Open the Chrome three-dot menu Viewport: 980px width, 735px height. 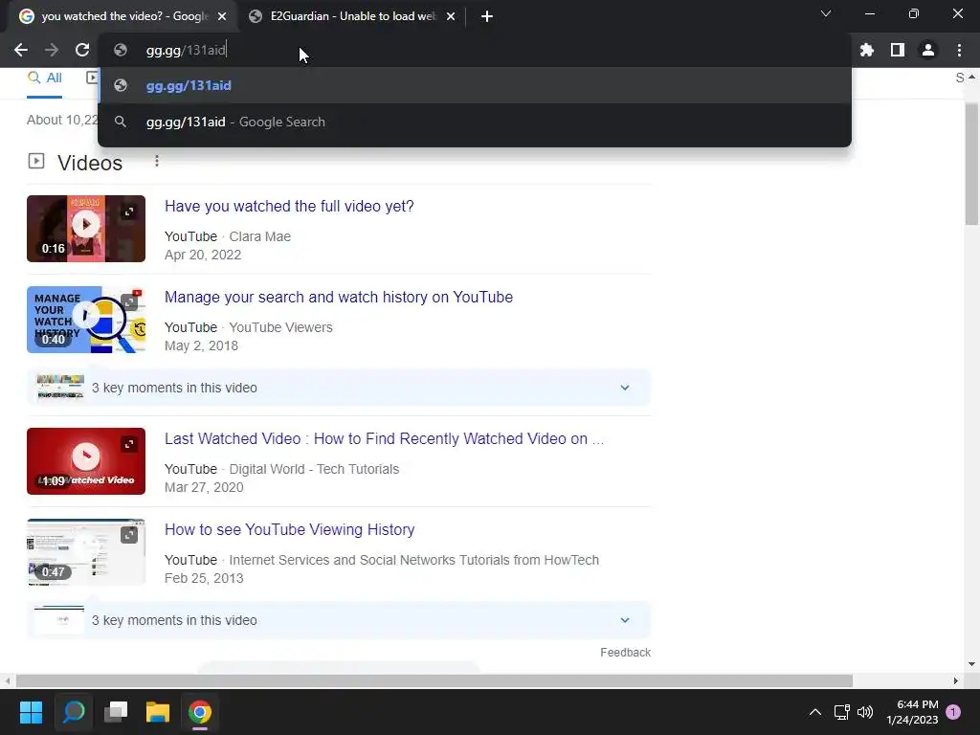[x=959, y=50]
